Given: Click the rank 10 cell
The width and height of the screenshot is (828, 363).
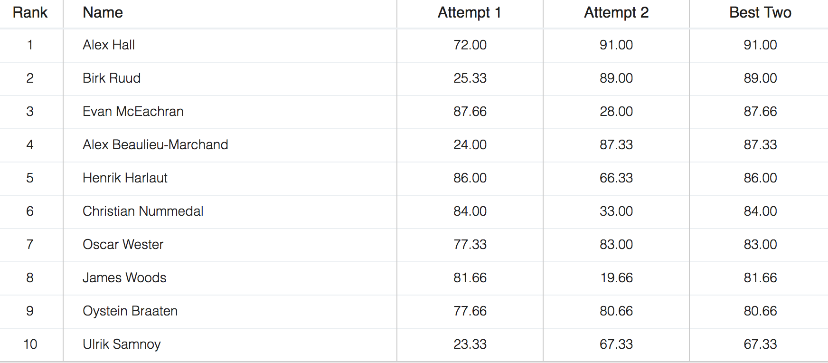Looking at the screenshot, I should pos(30,344).
